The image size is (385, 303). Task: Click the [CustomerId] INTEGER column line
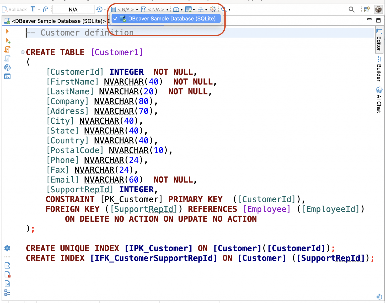point(122,72)
